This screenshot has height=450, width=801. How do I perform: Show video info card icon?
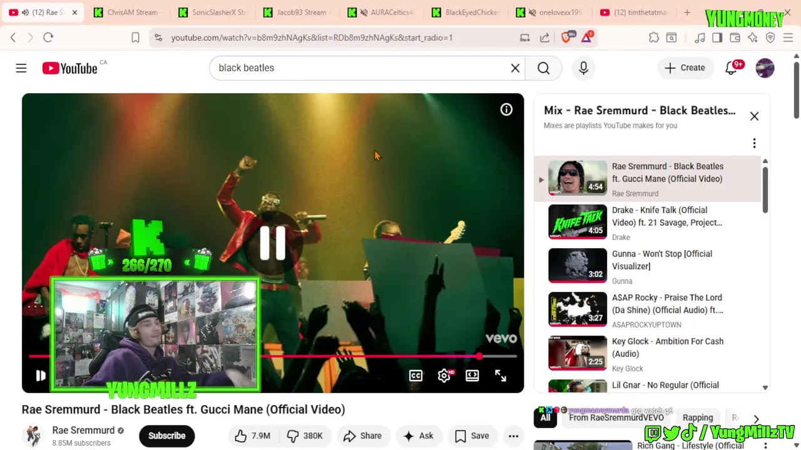point(506,110)
